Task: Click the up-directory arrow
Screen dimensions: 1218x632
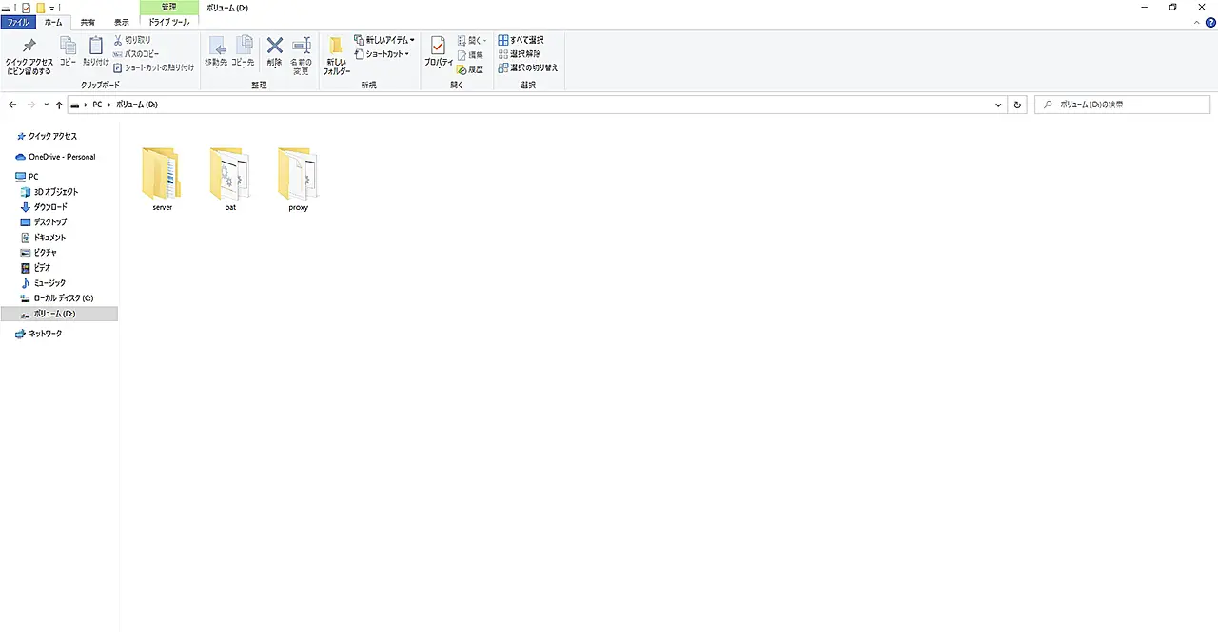Action: pos(59,105)
